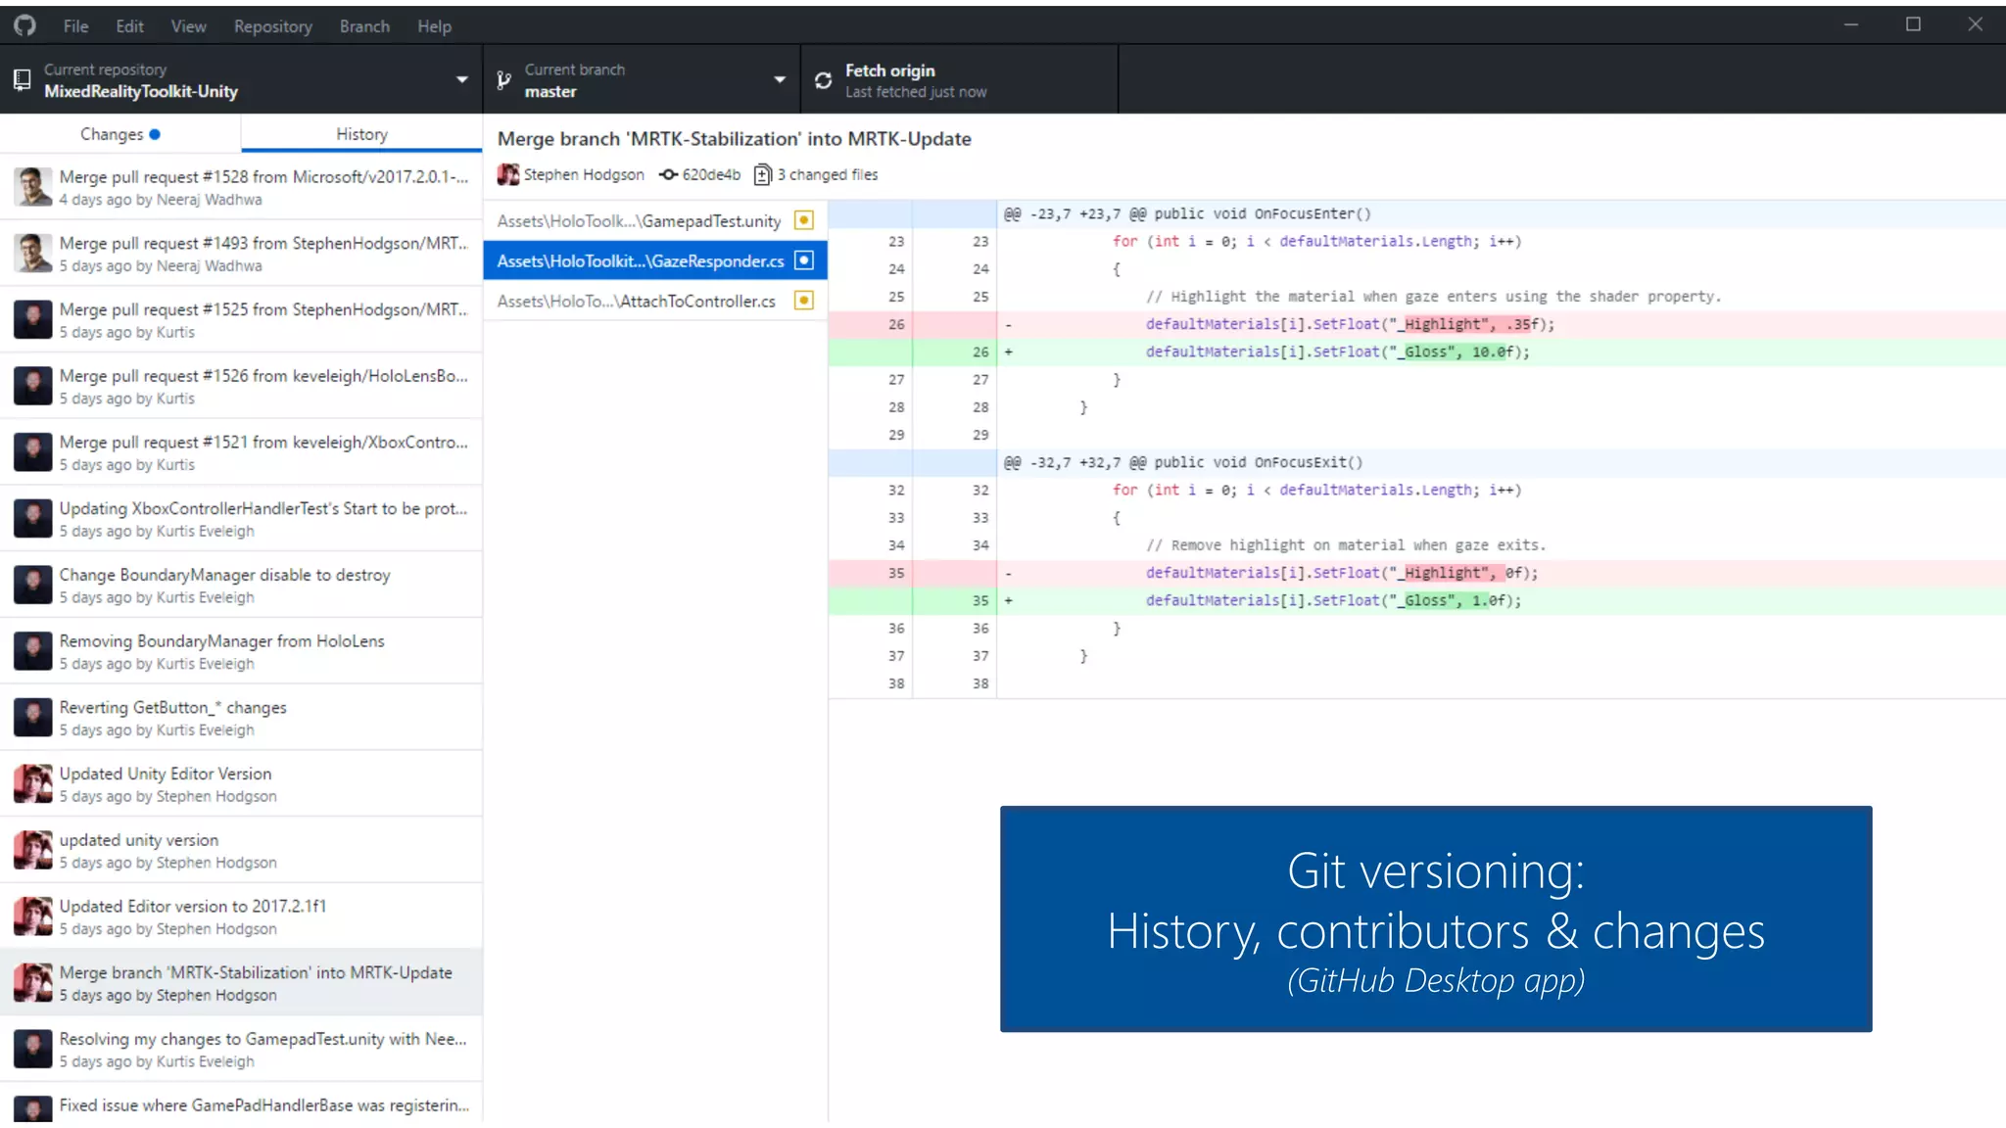The height and width of the screenshot is (1128, 2006).
Task: Click the commit hash icon near 620de4b
Action: pos(668,174)
